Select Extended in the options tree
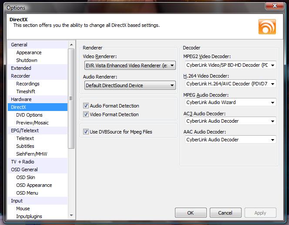 coord(37,68)
